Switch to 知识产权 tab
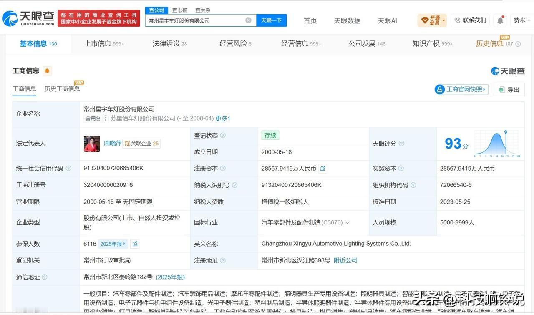This screenshot has height=315, width=534. [x=433, y=44]
